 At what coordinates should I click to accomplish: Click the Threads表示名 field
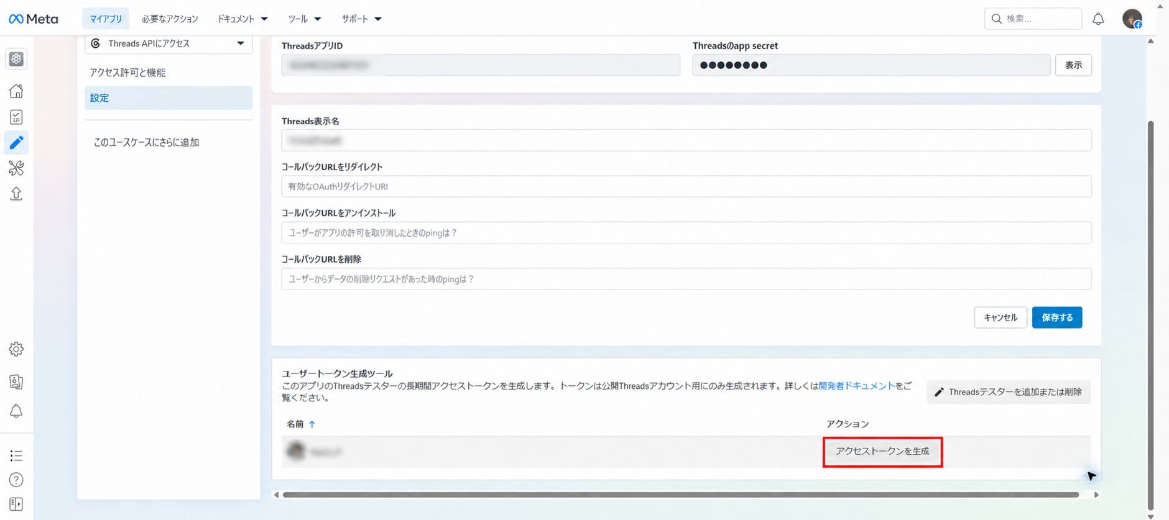tap(686, 140)
